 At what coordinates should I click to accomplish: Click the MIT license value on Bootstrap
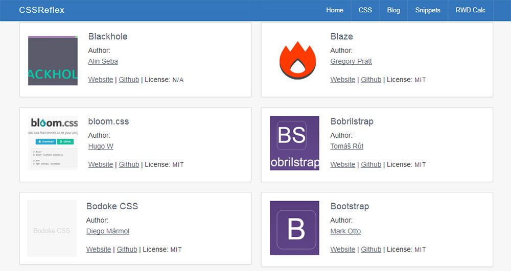pyautogui.click(x=420, y=250)
